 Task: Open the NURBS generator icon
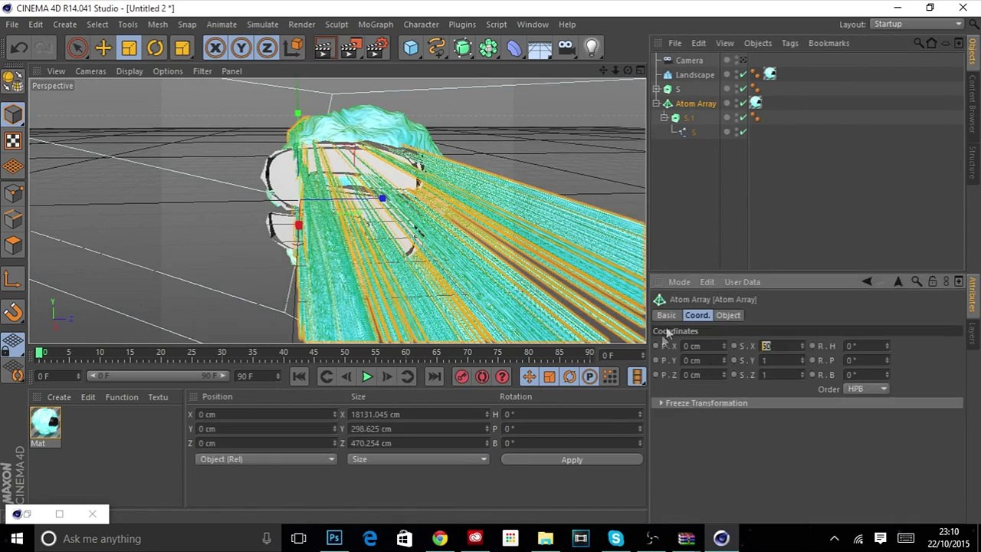[462, 48]
